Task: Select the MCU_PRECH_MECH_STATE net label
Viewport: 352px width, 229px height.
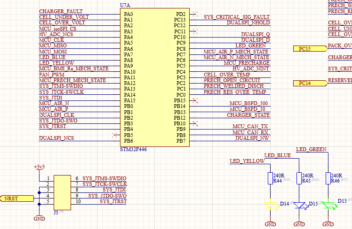Action: click(x=72, y=80)
